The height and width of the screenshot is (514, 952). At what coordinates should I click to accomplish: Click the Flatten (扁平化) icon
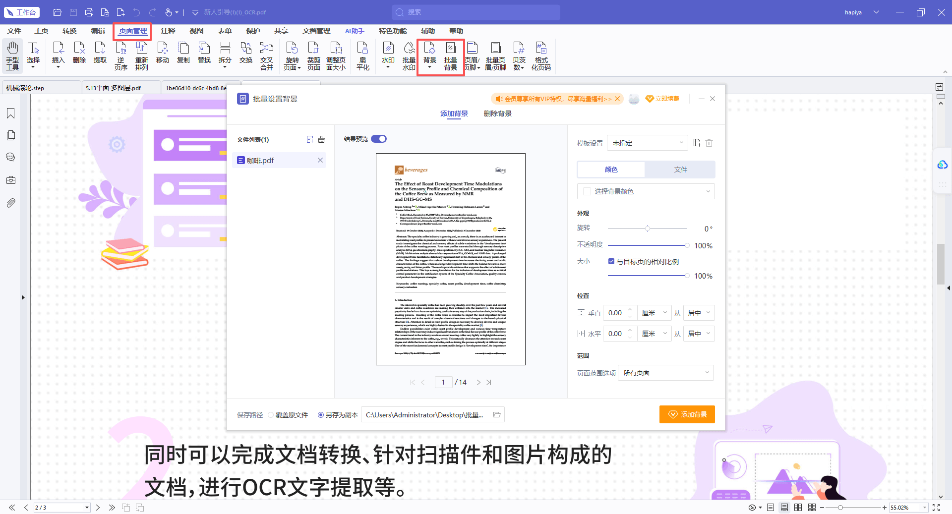pyautogui.click(x=362, y=56)
